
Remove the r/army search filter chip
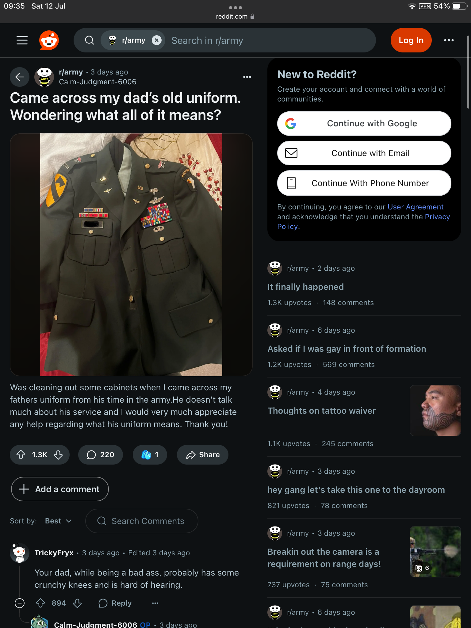point(157,40)
